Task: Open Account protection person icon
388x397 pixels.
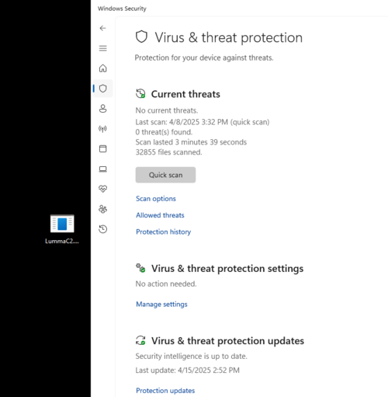Action: [102, 109]
